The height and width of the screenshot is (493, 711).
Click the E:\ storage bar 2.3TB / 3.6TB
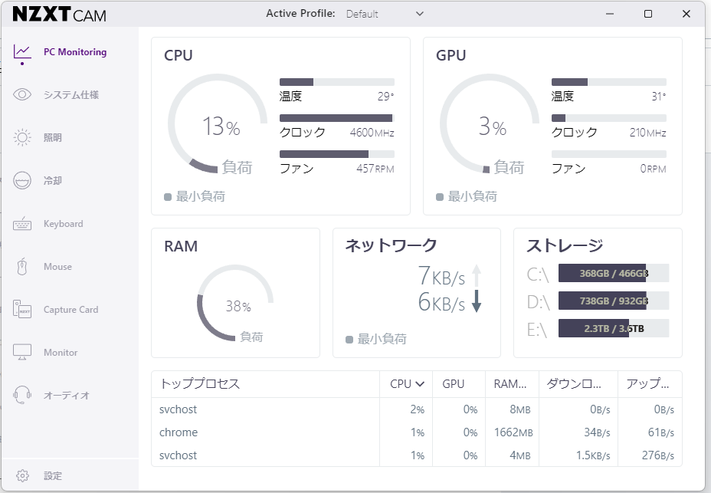click(614, 328)
